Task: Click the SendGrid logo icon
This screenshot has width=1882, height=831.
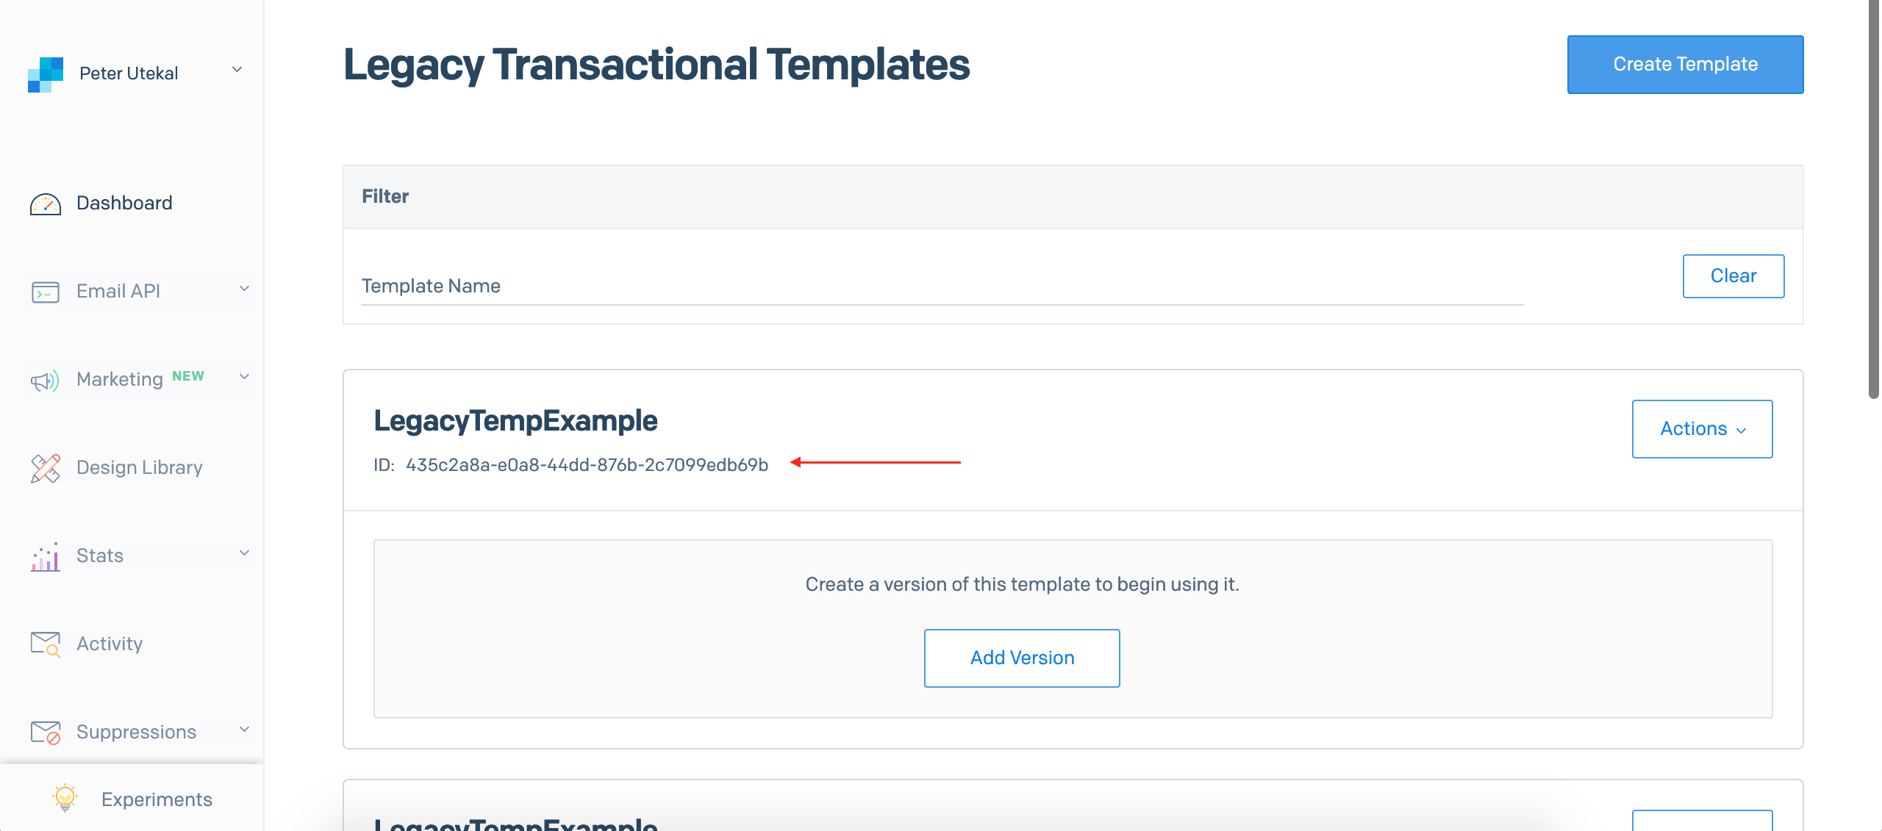Action: (46, 74)
